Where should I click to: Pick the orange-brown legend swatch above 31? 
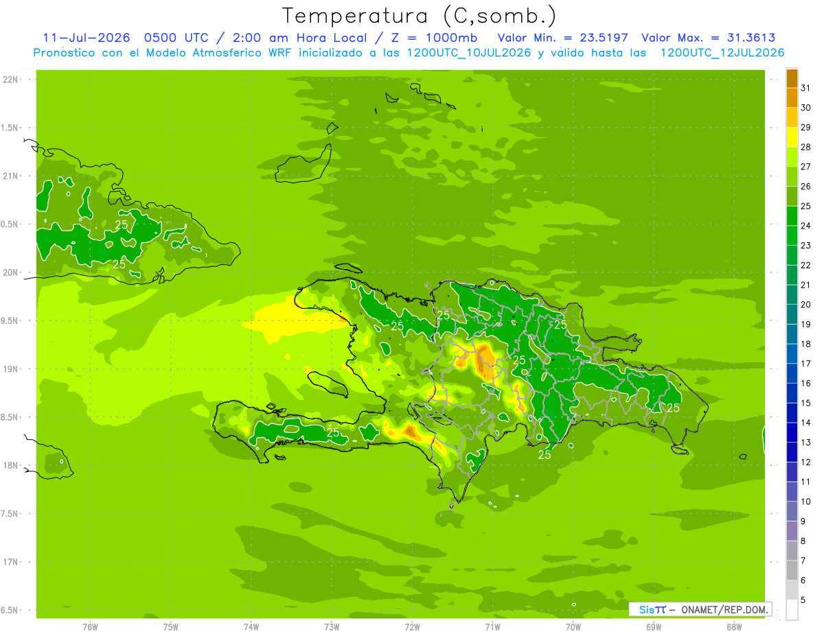coord(792,78)
